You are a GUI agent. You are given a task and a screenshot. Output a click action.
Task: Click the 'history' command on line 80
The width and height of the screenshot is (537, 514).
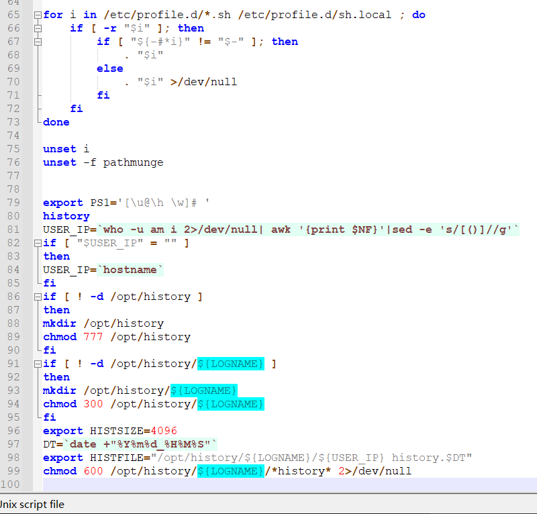pyautogui.click(x=66, y=216)
